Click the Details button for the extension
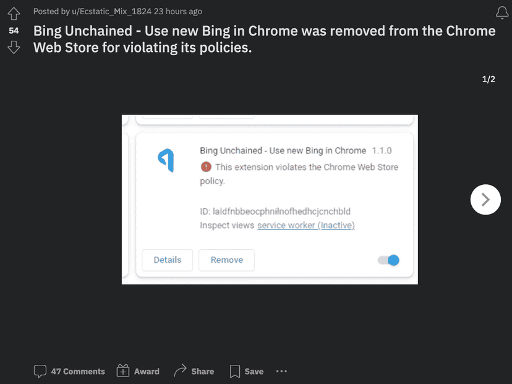Viewport: 512px width, 384px height. (x=167, y=260)
